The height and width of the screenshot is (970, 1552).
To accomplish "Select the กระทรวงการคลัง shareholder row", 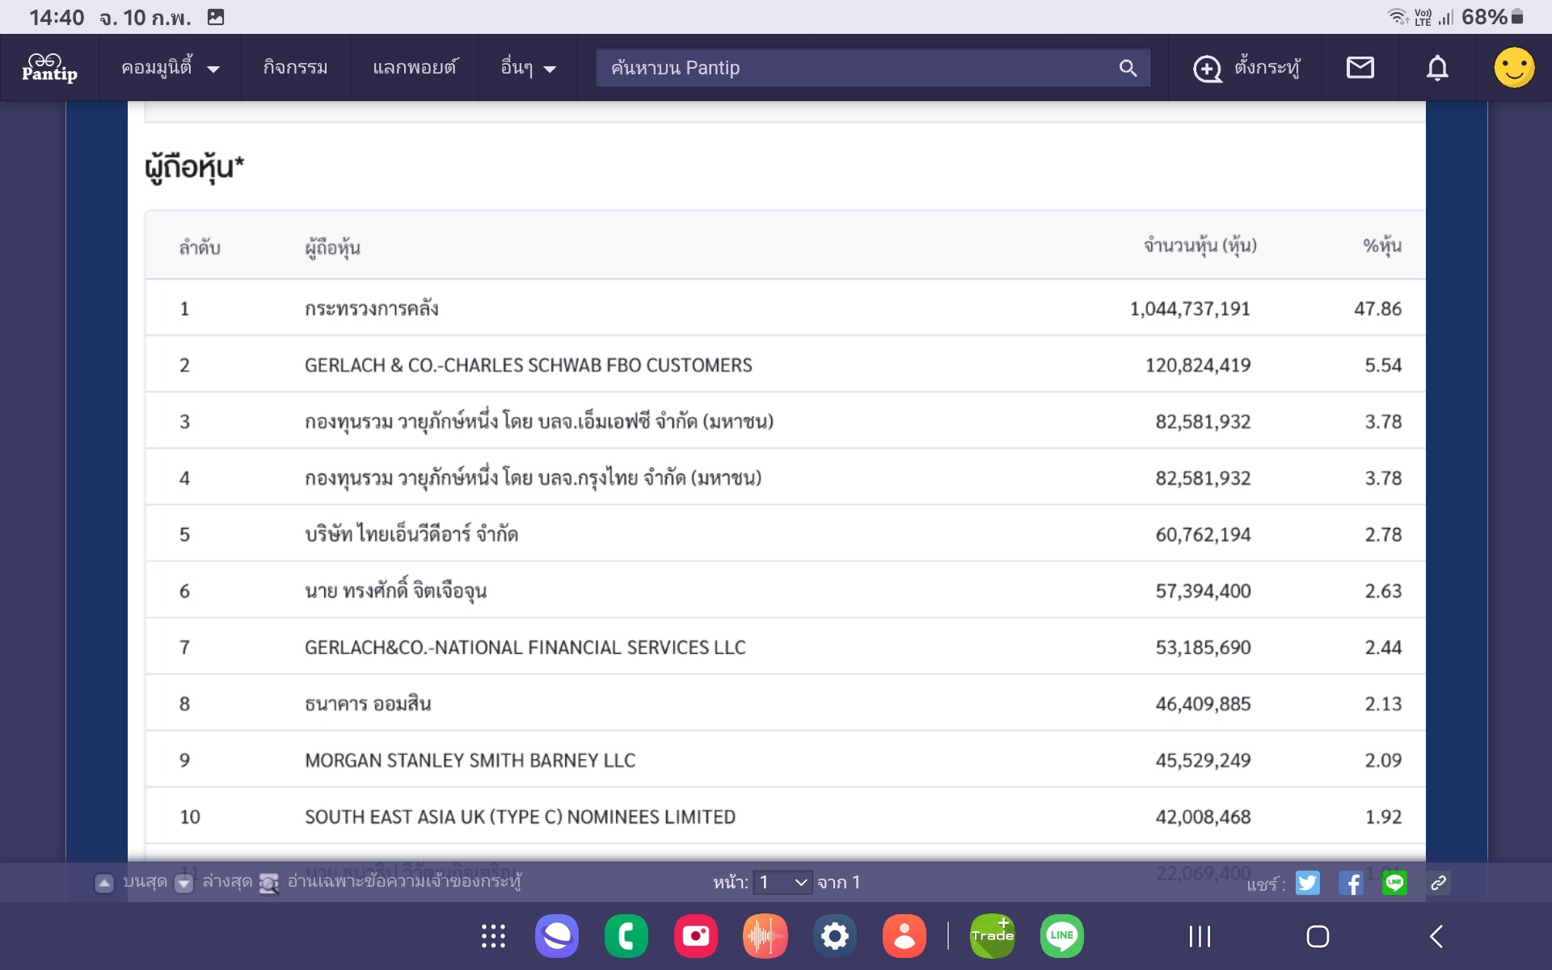I will [785, 308].
